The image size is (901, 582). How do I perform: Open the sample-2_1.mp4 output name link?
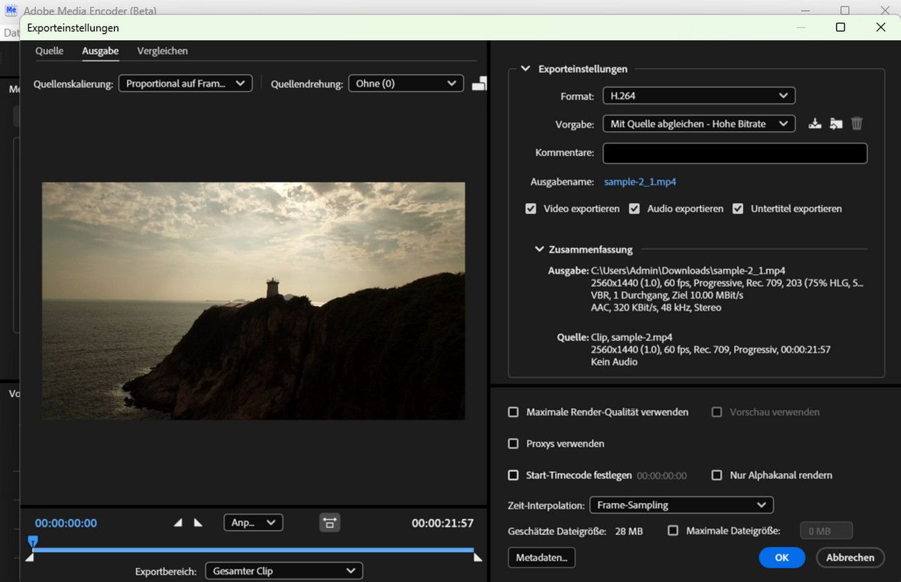[640, 182]
